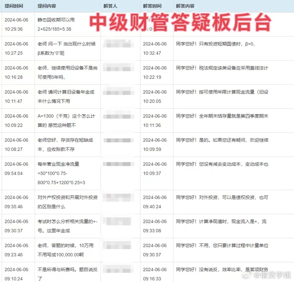Open answer 是的。如果您还有疑问，欢迎继续
Viewport: 294px width, 282px height.
[x=222, y=140]
